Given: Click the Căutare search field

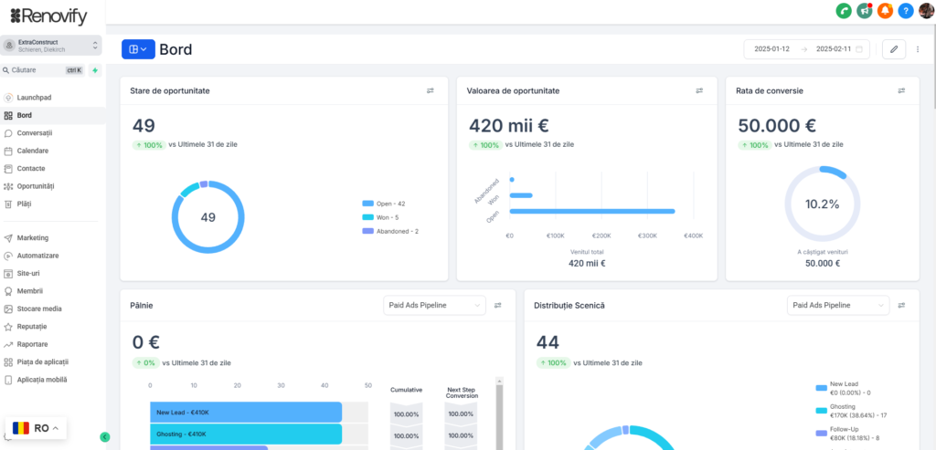Looking at the screenshot, I should [42, 70].
